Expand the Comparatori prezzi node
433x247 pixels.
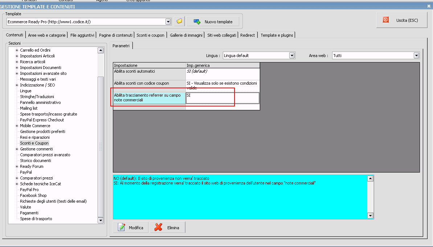pos(17,178)
